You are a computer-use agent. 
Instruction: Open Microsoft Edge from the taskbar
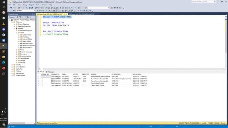coord(4,63)
